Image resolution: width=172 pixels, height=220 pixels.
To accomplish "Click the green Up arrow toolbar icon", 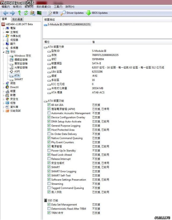I will pyautogui.click(x=19, y=13).
